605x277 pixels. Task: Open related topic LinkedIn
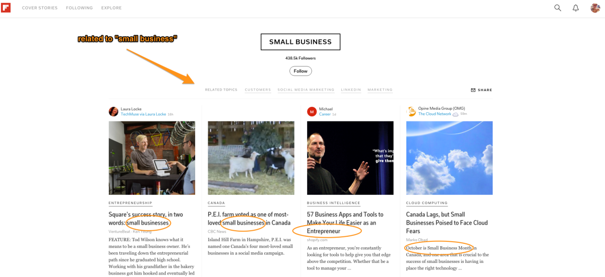(x=351, y=90)
